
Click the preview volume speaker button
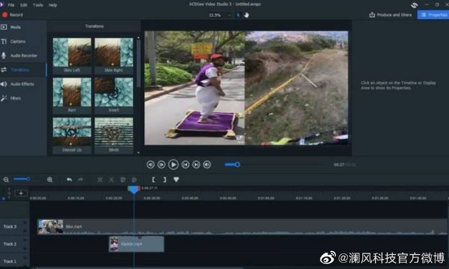coord(207,164)
